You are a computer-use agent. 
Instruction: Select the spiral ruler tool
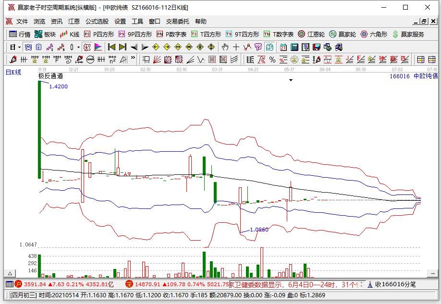click(x=68, y=60)
